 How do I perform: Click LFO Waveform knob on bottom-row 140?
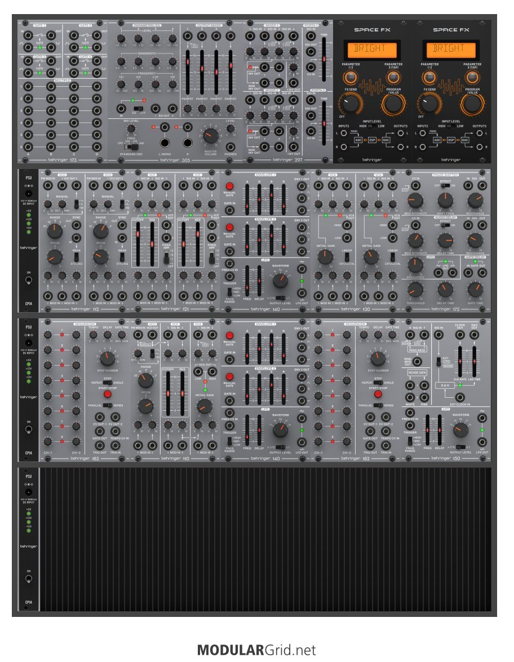point(281,430)
